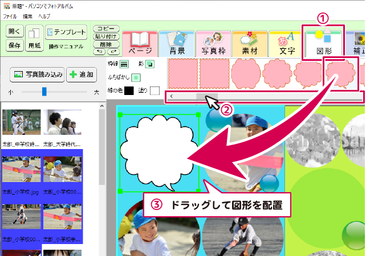This screenshot has width=366, height=256.
Task: Switch to the 背景 tab
Action: [x=177, y=44]
